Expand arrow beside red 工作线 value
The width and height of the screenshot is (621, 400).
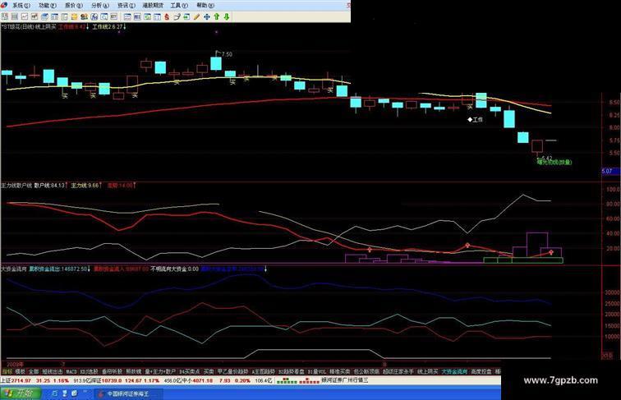point(88,27)
